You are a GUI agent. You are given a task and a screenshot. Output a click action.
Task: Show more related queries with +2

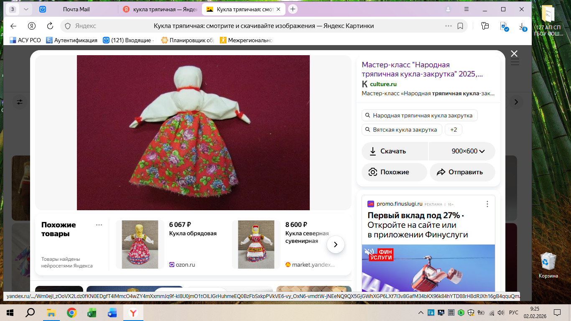[x=453, y=130]
